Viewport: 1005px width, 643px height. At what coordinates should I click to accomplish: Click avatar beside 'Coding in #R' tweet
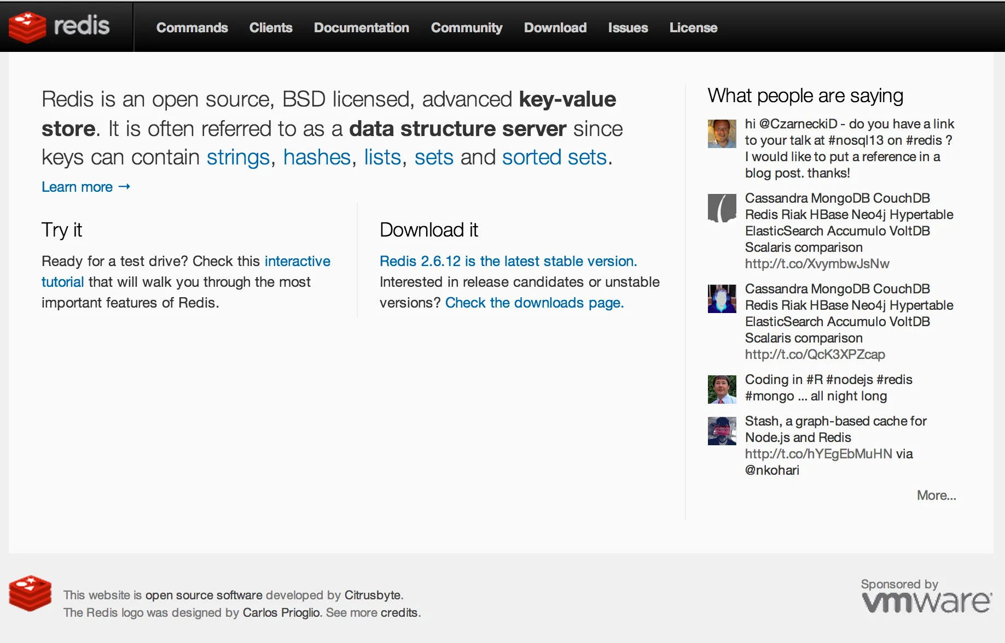click(722, 390)
